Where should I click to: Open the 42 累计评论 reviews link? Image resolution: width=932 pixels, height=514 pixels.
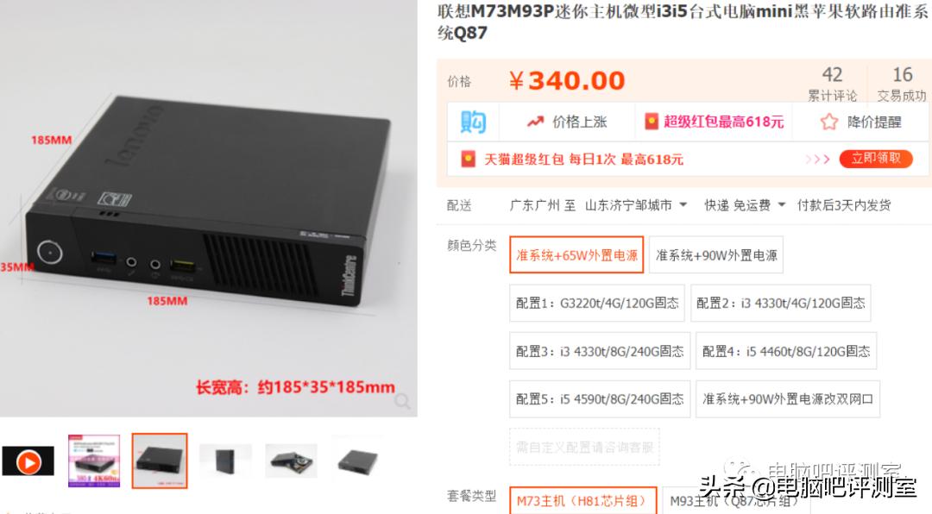pyautogui.click(x=832, y=84)
